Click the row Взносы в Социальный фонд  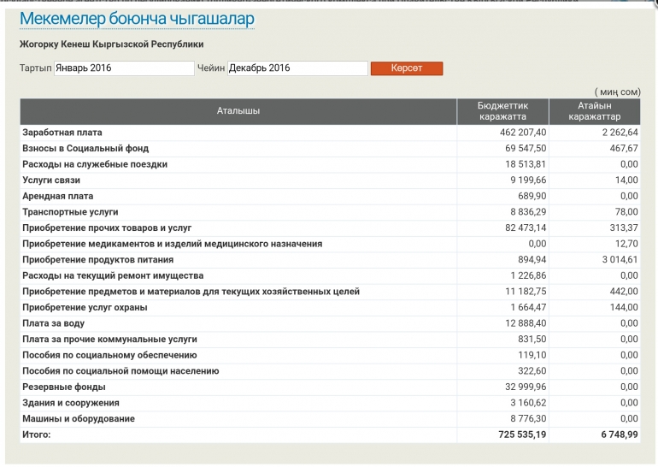pyautogui.click(x=330, y=149)
